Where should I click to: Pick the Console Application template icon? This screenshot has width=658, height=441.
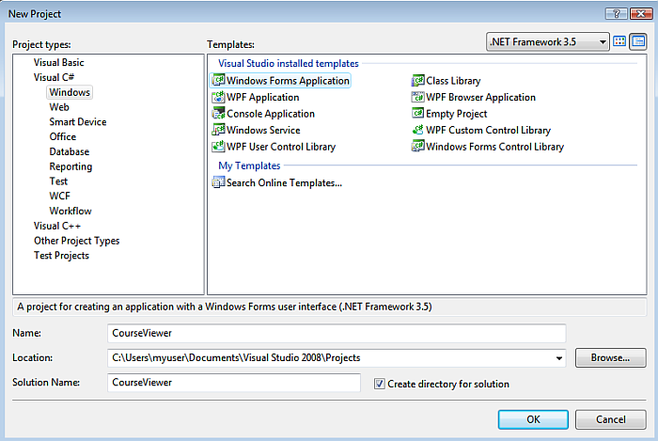[x=219, y=114]
